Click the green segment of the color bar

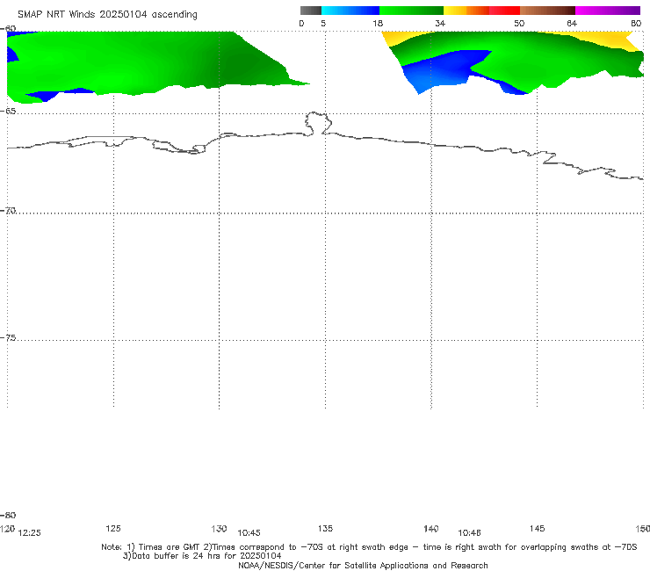point(411,11)
